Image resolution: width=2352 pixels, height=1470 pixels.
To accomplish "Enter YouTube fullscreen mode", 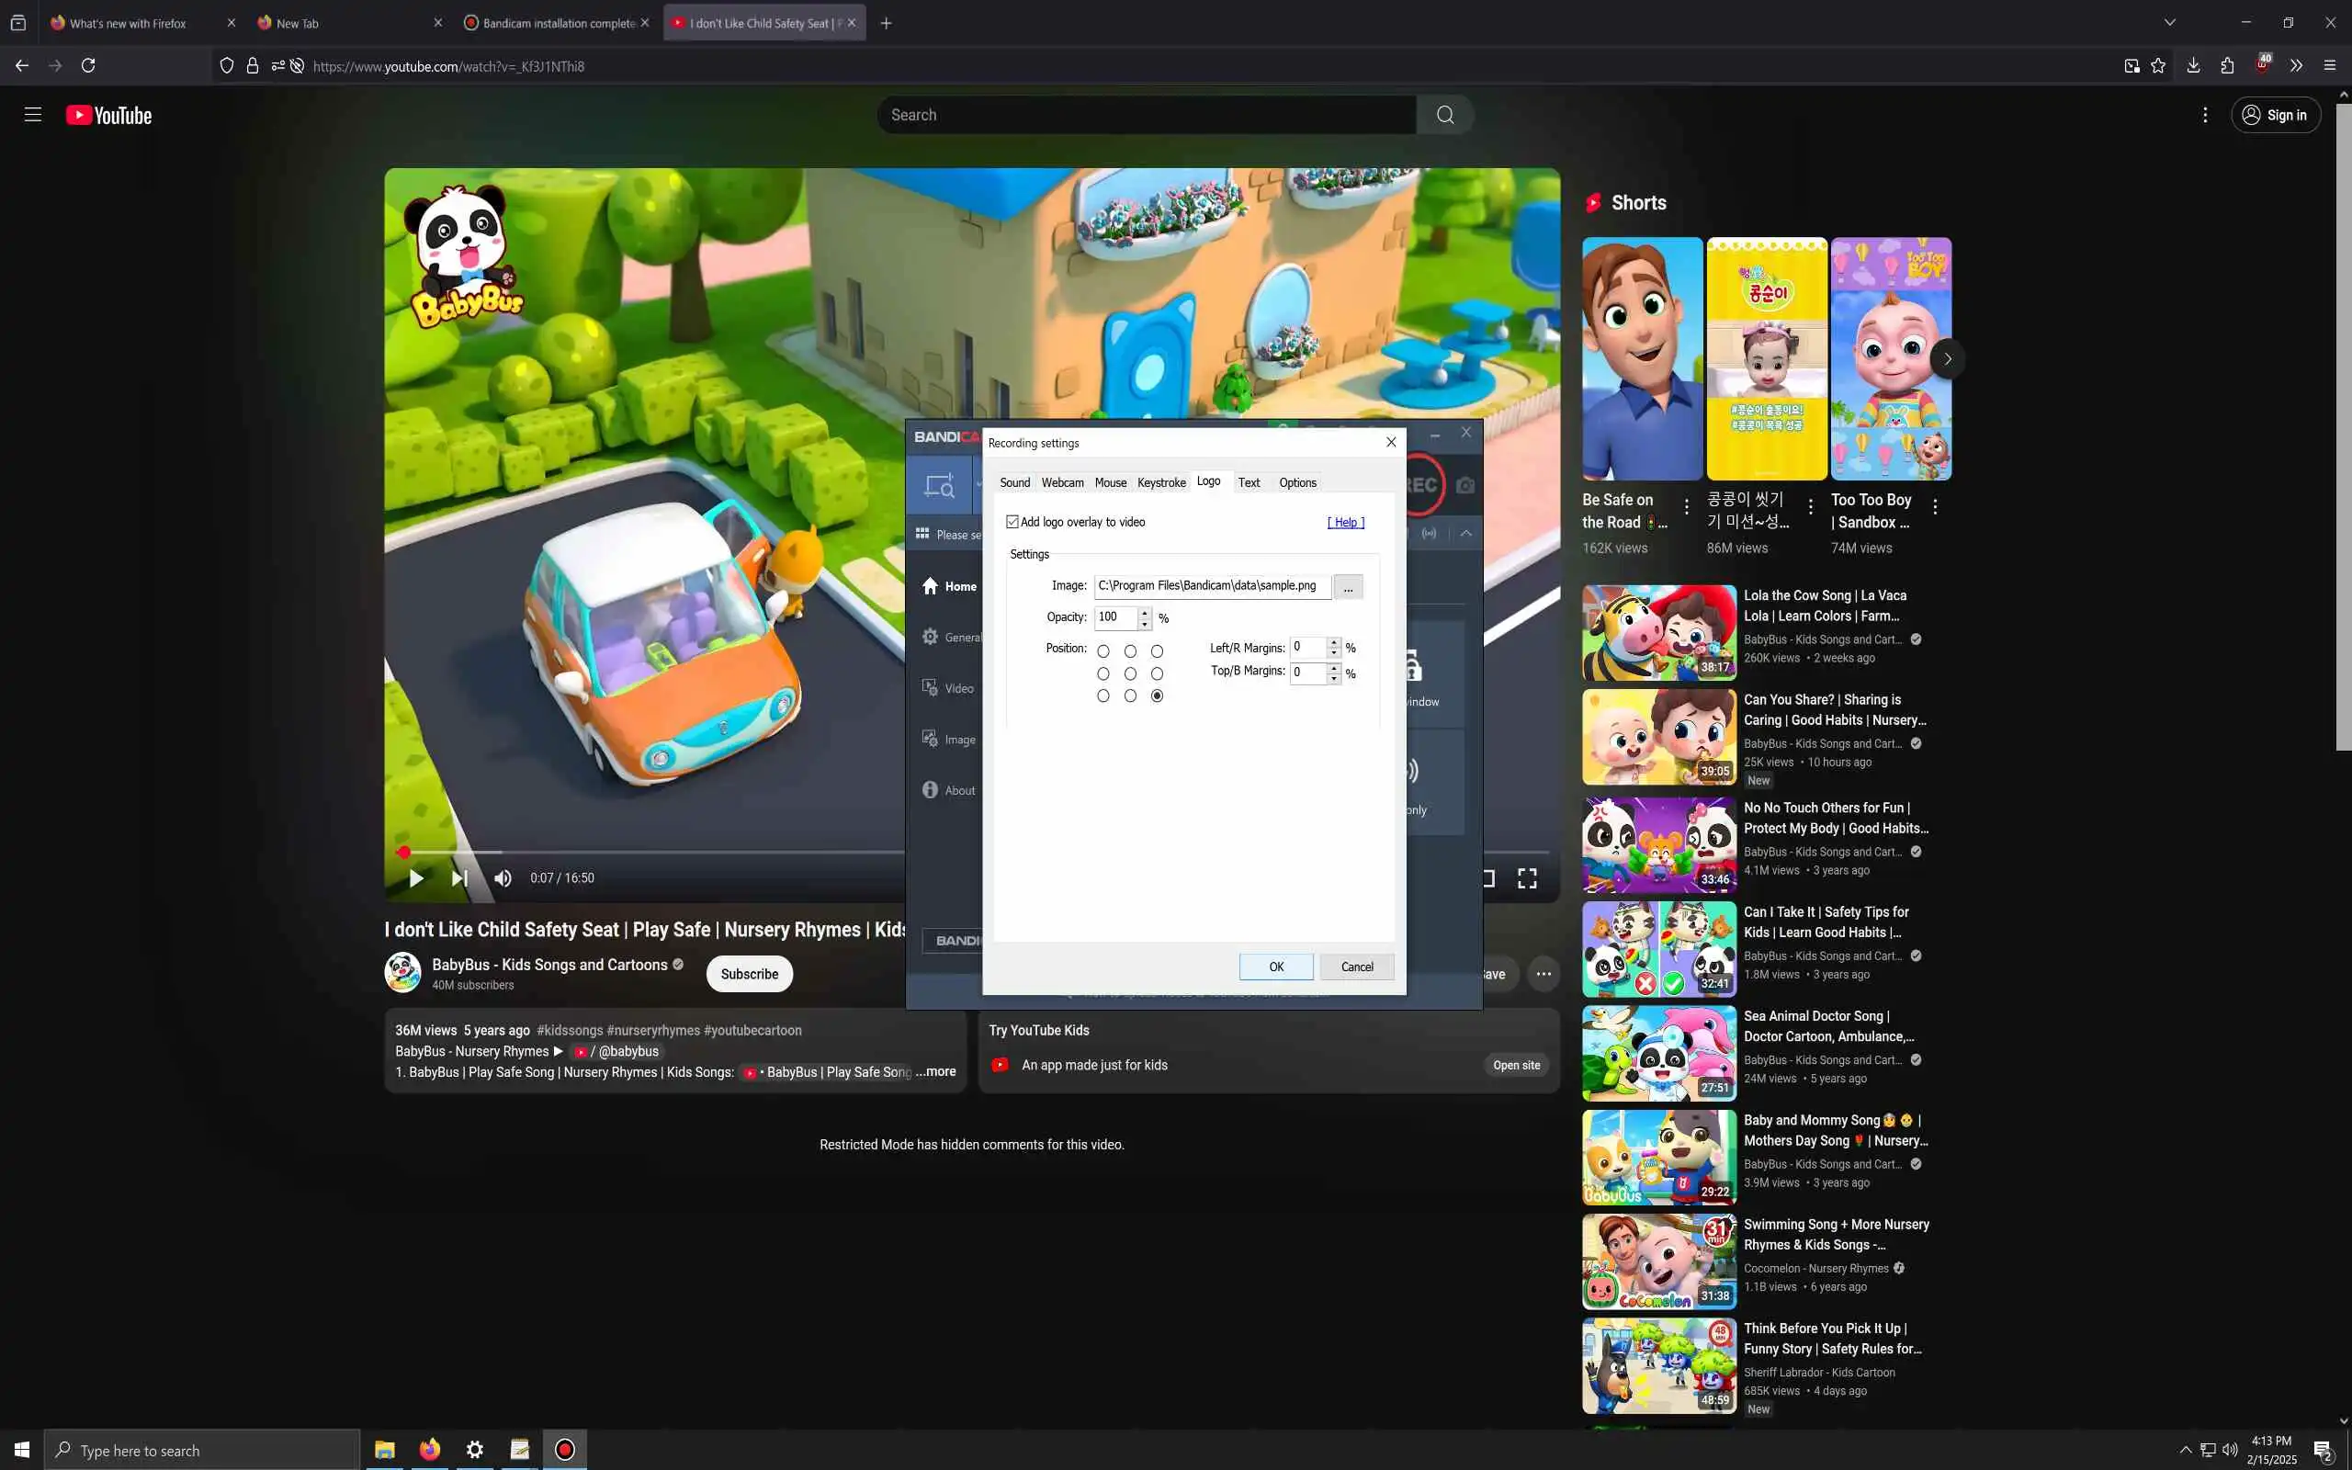I will pos(1527,878).
